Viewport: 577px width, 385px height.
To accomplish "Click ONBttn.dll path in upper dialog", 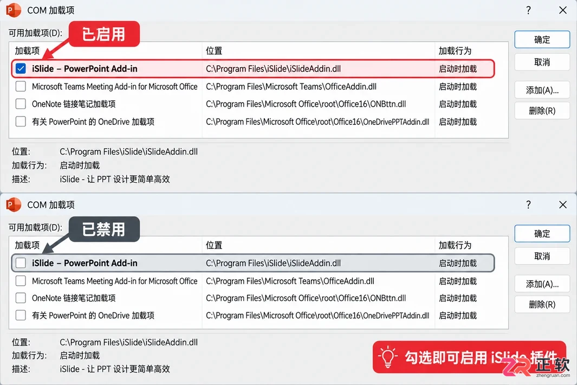I will point(306,104).
